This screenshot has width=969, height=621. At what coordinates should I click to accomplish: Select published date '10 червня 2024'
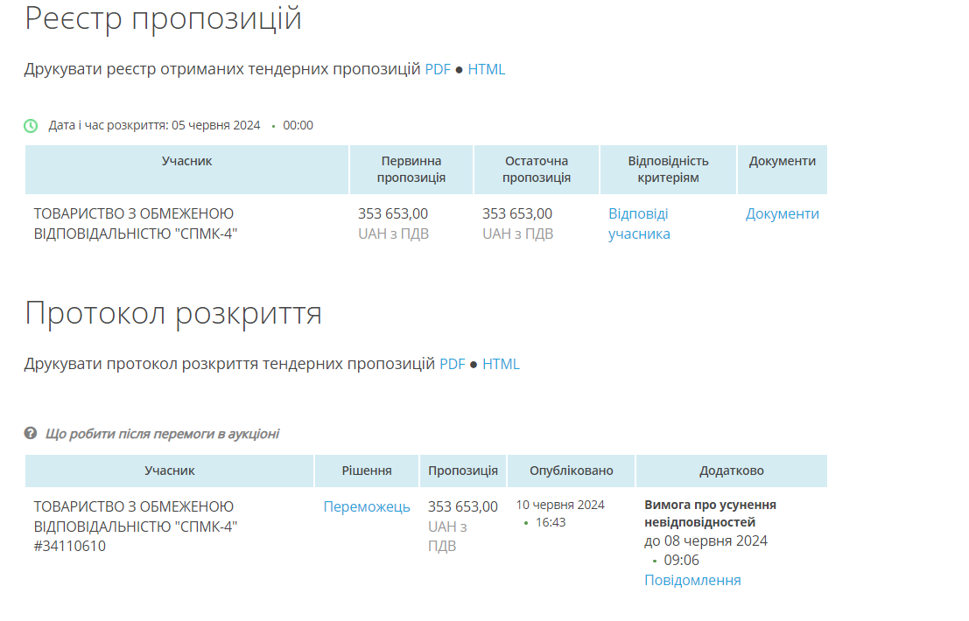pos(560,505)
